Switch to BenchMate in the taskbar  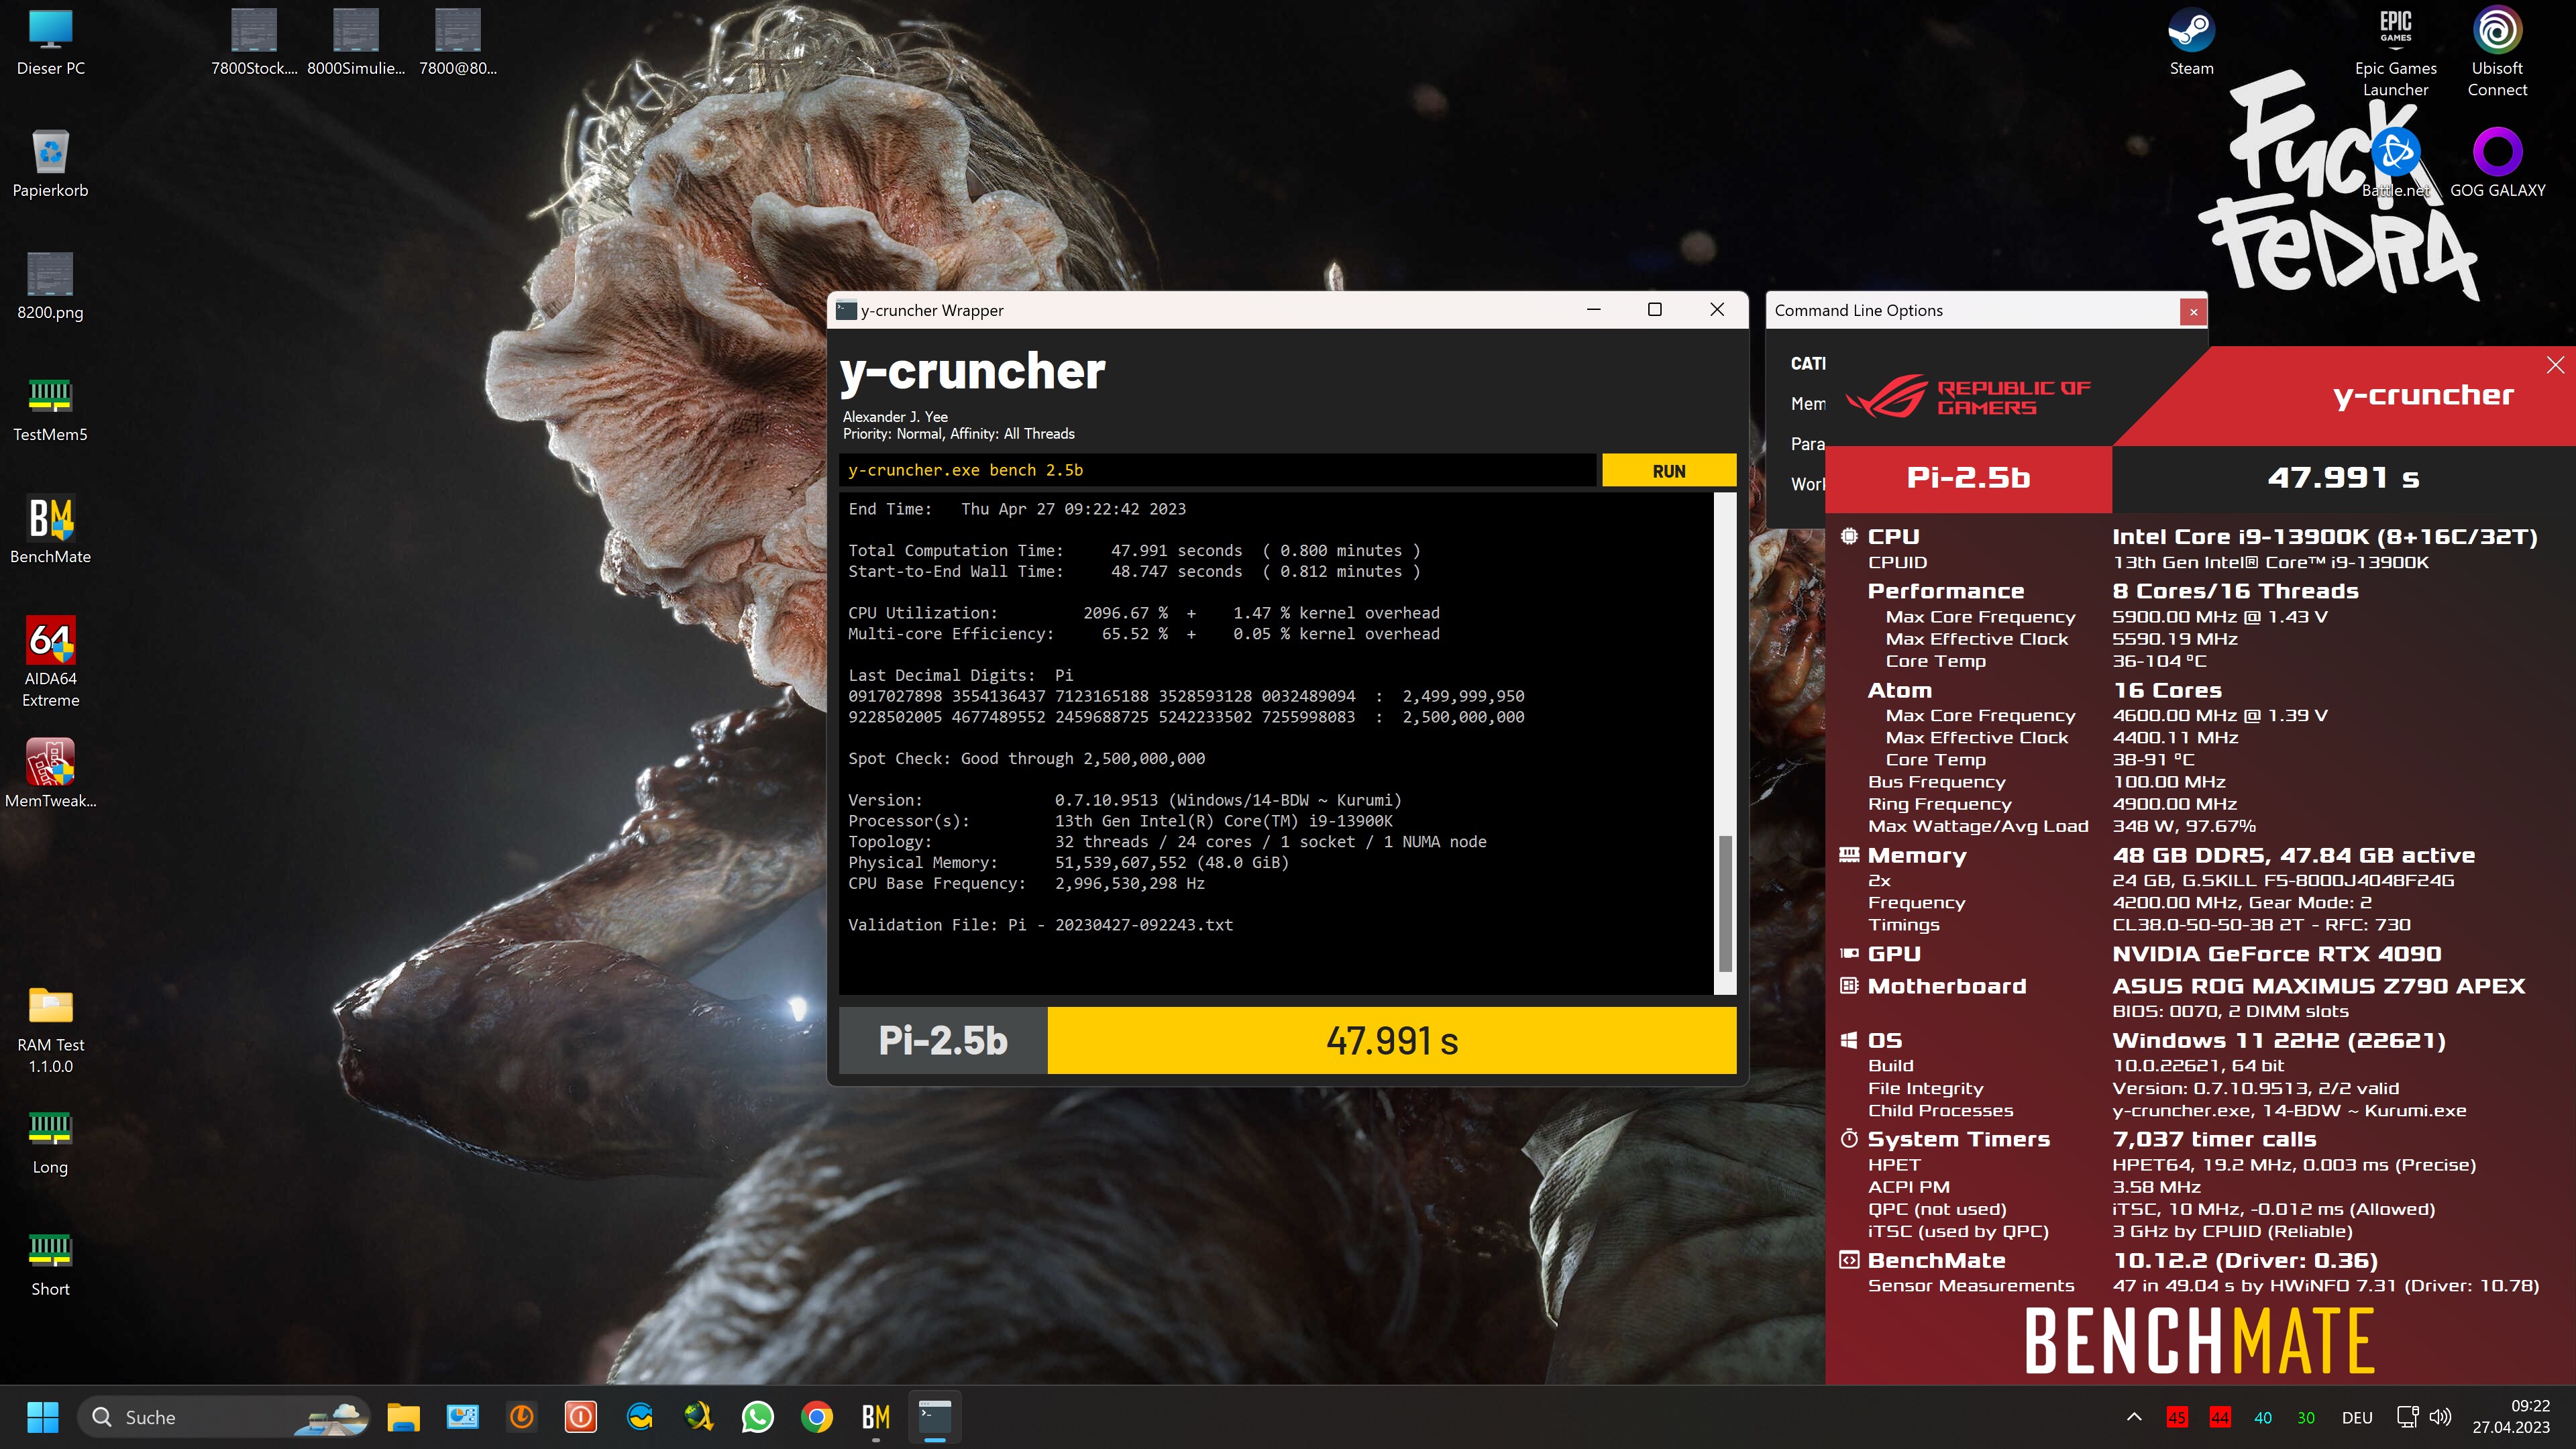(876, 1417)
